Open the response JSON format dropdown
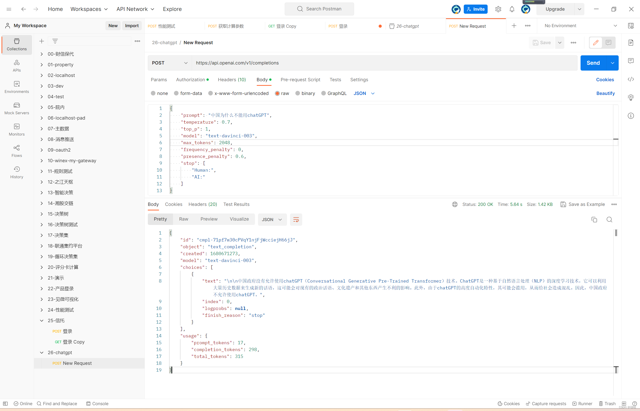640x411 pixels. tap(272, 219)
